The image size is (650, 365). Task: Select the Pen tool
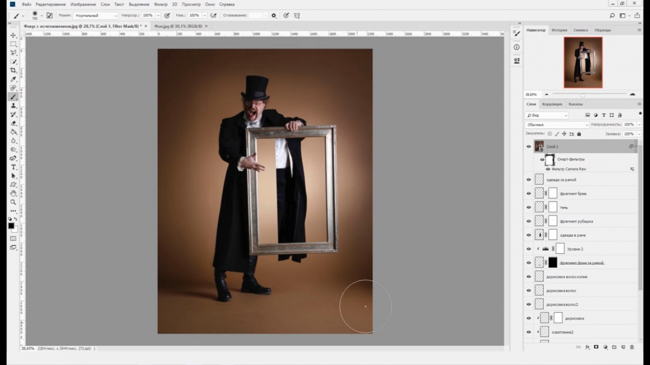coord(13,158)
